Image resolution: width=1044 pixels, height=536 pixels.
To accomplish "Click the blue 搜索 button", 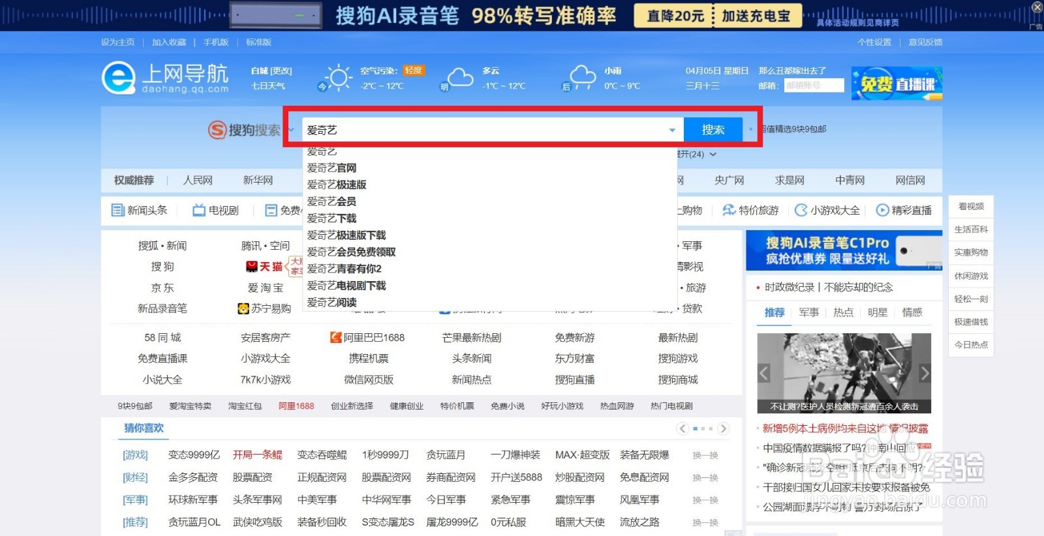I will pyautogui.click(x=713, y=130).
